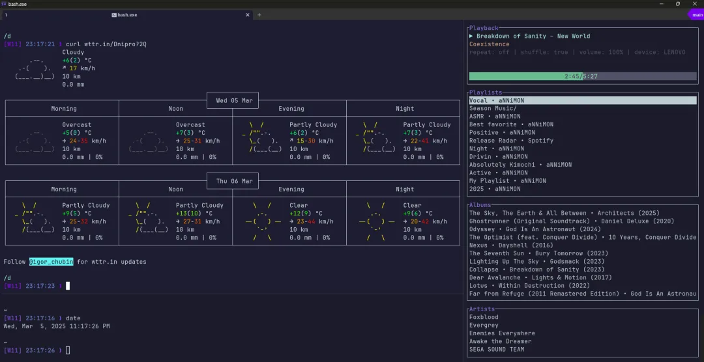704x362 pixels.
Task: Open Lighting Up The Sky • Godsmack
Action: 536,262
